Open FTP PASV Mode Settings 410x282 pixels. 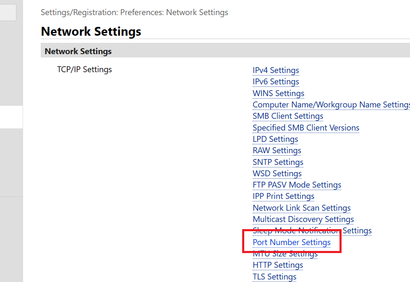click(297, 185)
